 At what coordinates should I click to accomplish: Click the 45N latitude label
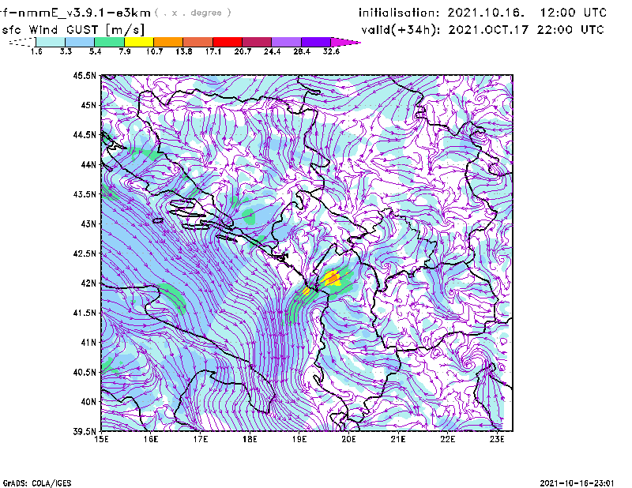point(88,105)
